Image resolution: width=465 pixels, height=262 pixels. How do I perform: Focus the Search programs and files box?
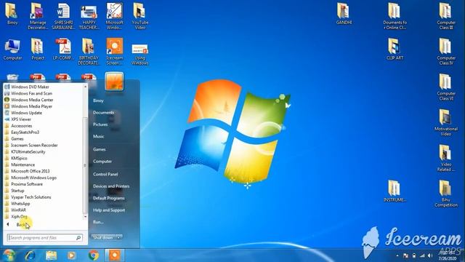point(44,238)
